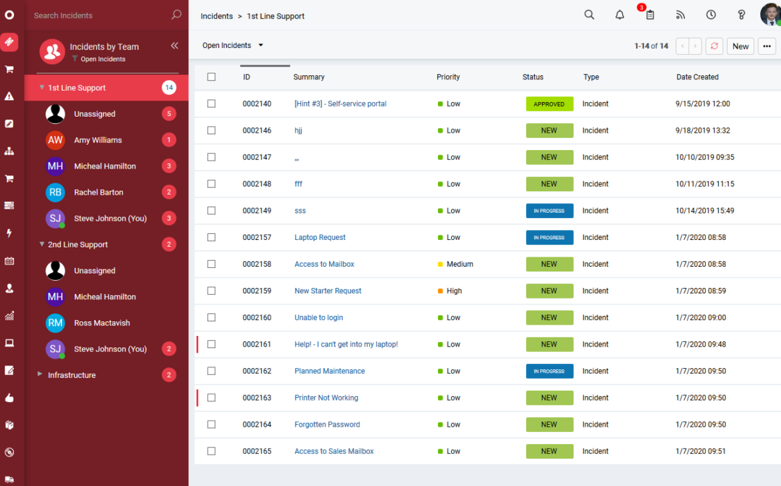Viewport: 781px width, 486px height.
Task: Click the help question mark icon
Action: (x=741, y=15)
